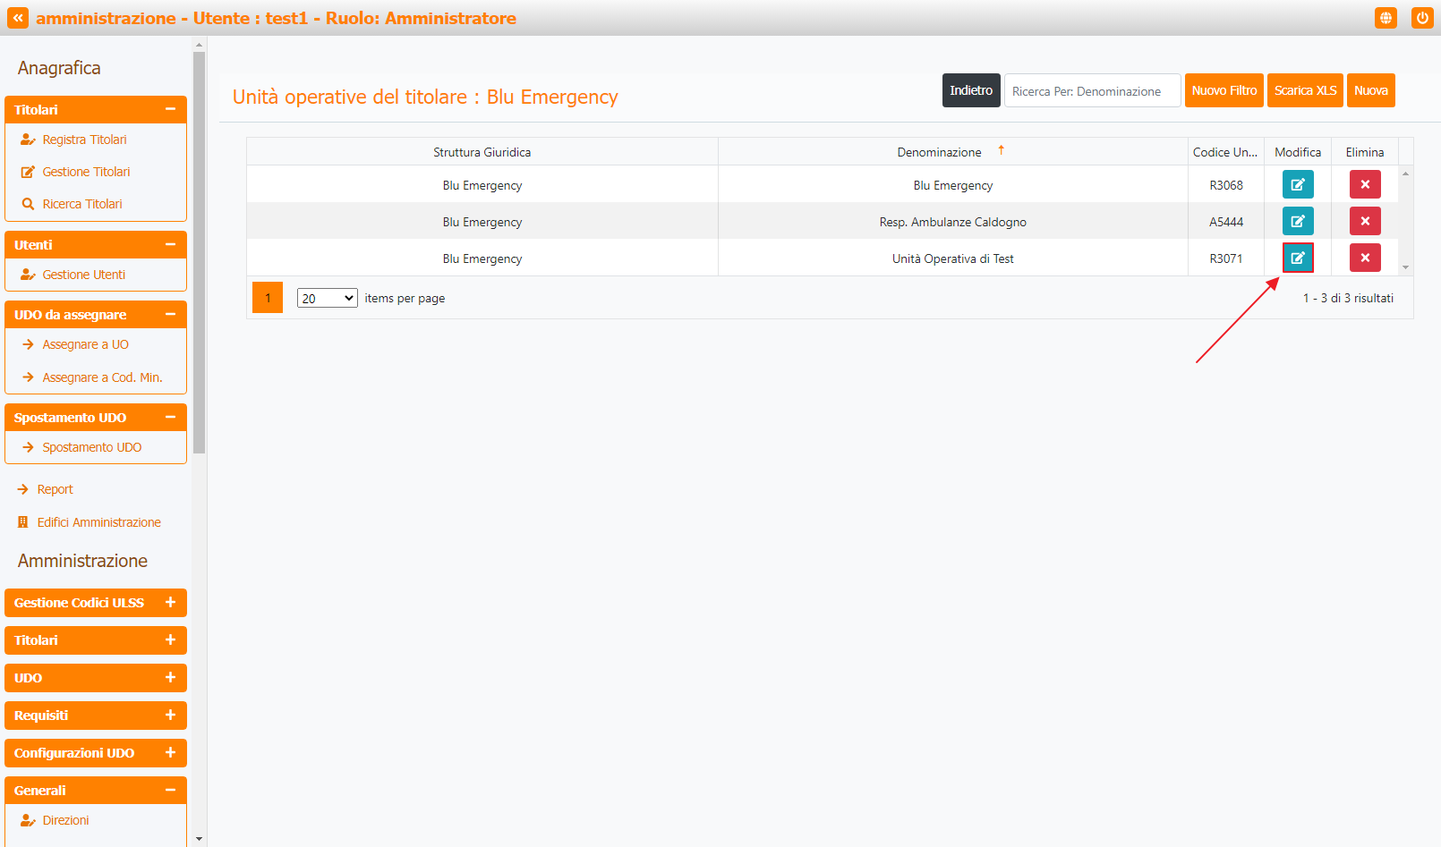
Task: Collapse the Titolari Anagrafica section
Action: click(x=170, y=109)
